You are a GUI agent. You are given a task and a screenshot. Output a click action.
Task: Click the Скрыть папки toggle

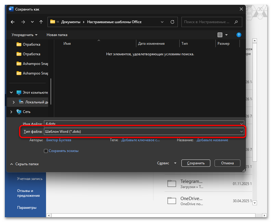[x=25, y=164]
